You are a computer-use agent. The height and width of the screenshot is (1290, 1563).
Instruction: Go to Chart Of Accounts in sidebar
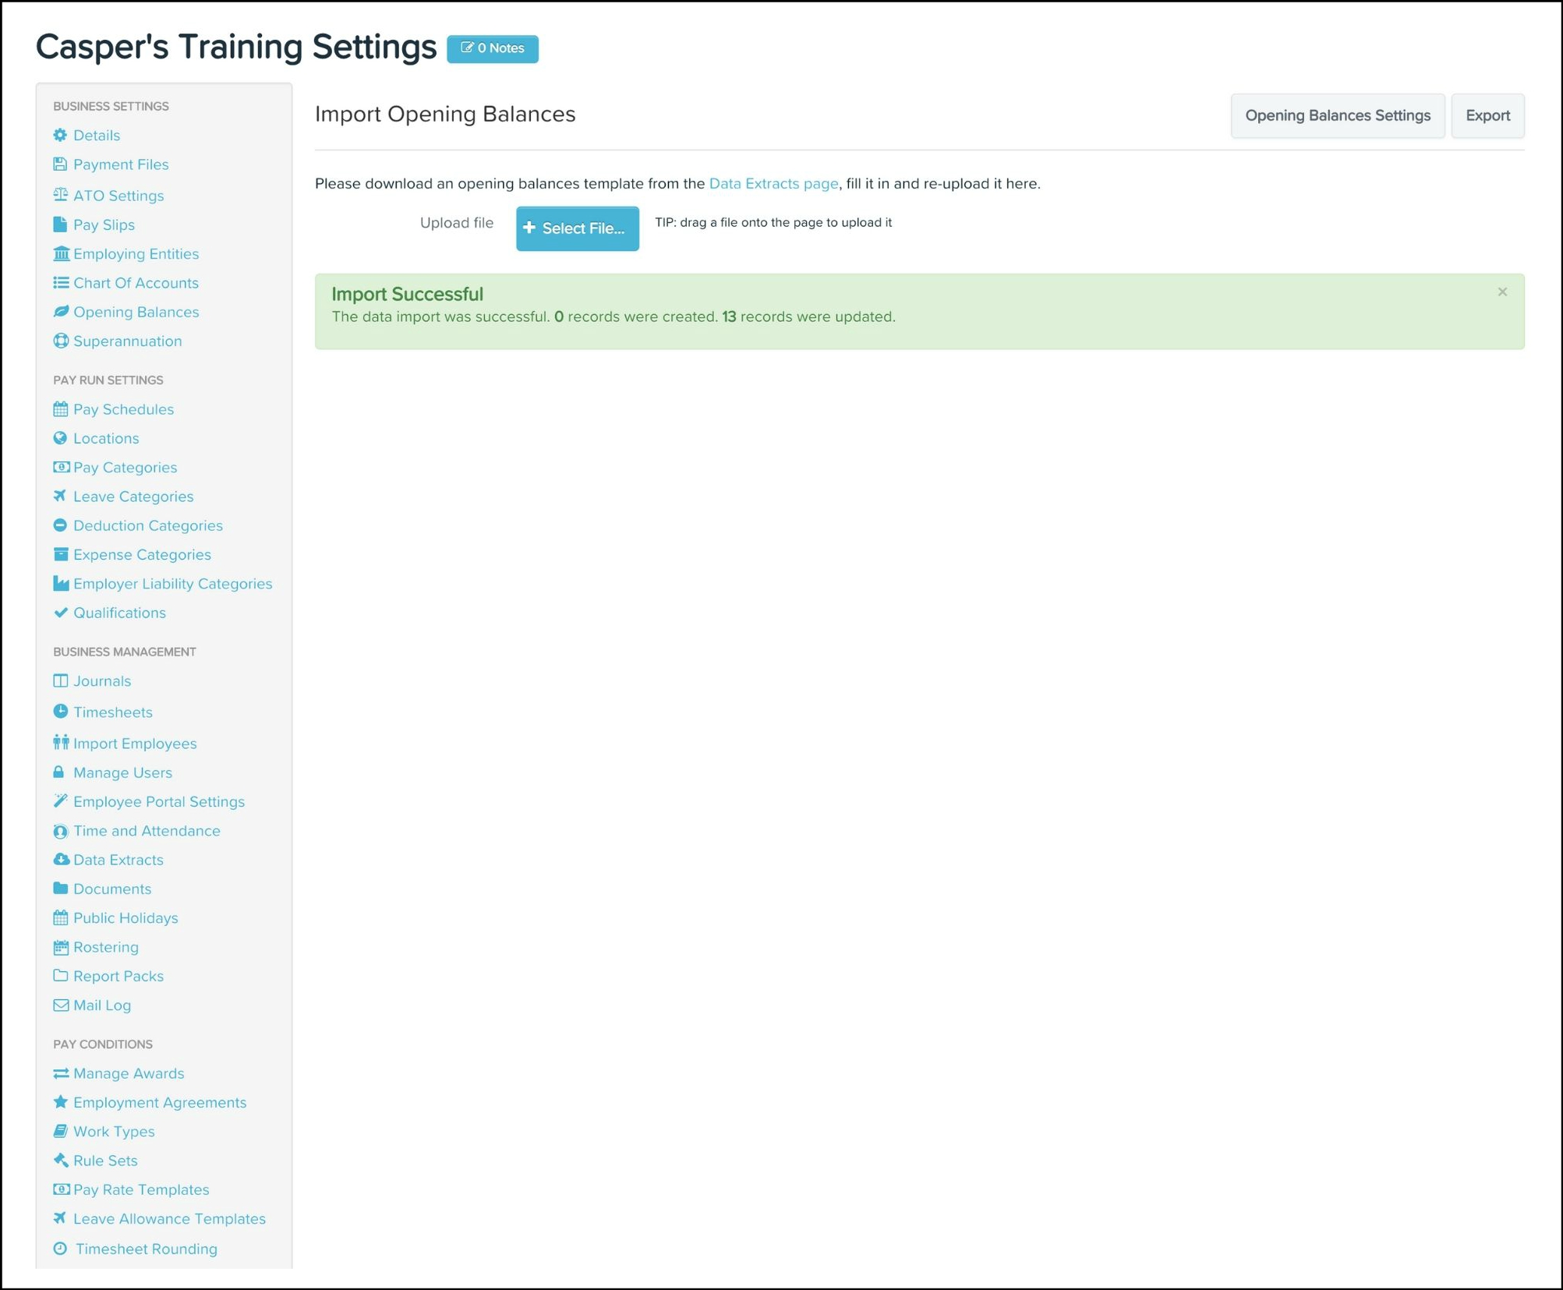[136, 282]
